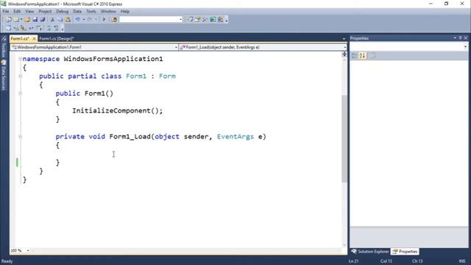
Task: Collapse the namespace WindowsFormsApplication1 block
Action: 20,59
